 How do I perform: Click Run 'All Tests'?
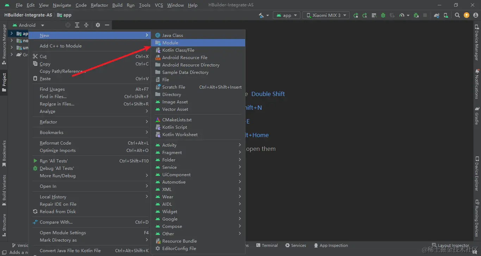pyautogui.click(x=90, y=161)
